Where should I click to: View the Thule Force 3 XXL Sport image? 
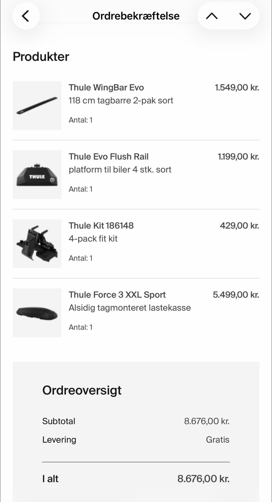click(37, 313)
